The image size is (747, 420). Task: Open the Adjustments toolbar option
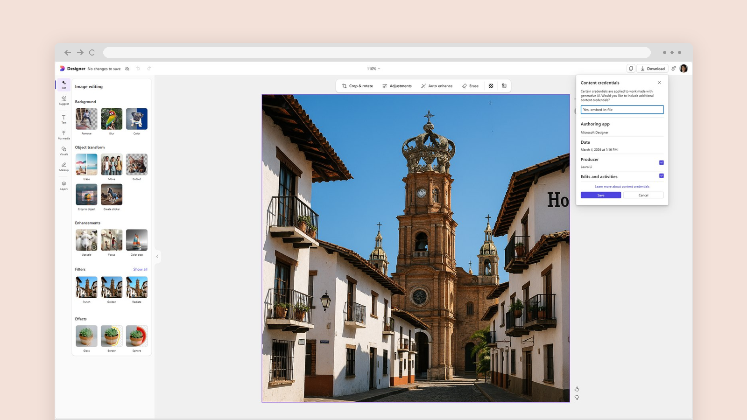tap(397, 86)
